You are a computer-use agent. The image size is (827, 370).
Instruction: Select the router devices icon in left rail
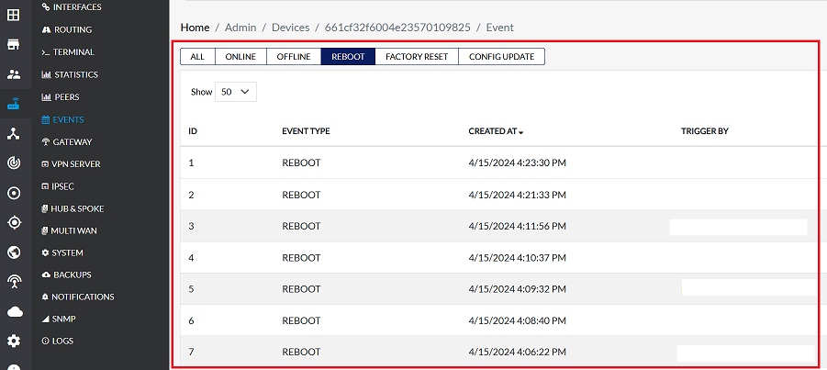click(x=13, y=104)
